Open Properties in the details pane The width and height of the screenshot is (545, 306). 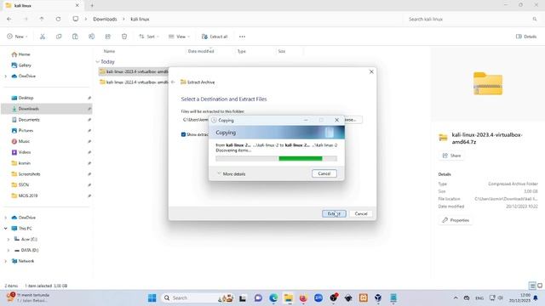coord(456,220)
